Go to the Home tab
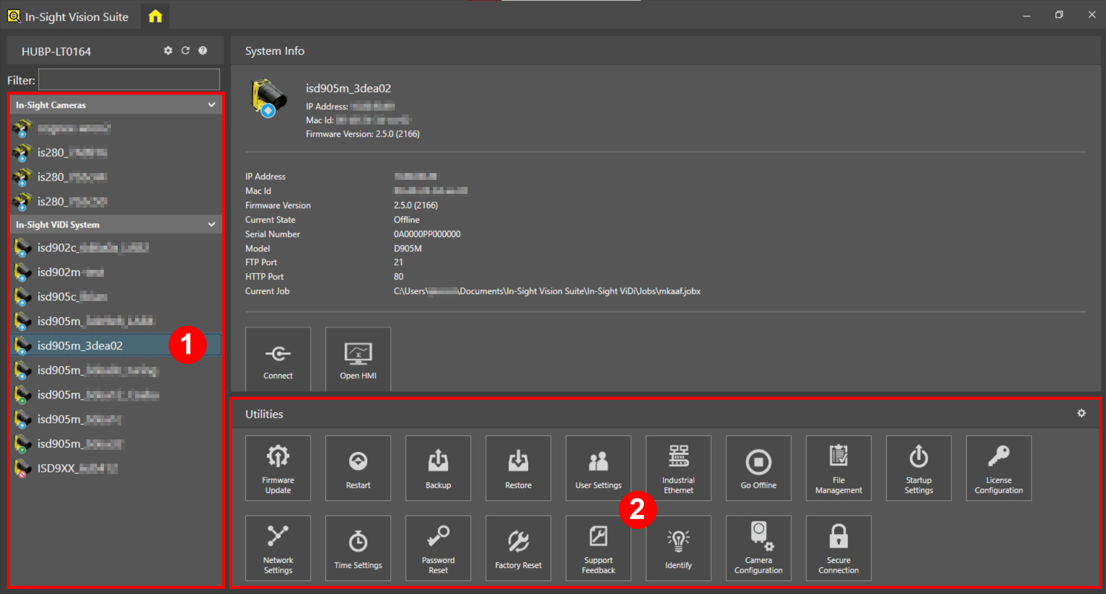Screen dimensions: 1106x594 coord(155,16)
